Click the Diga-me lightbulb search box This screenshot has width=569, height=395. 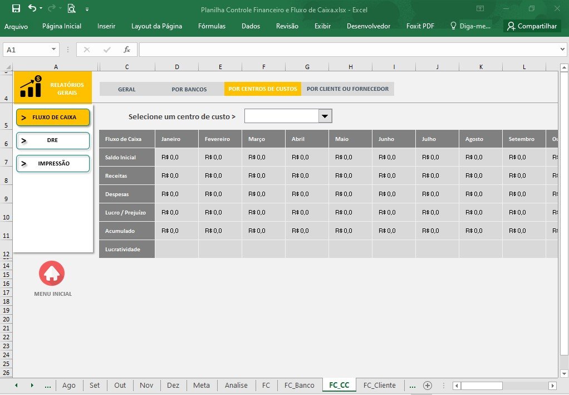click(470, 26)
